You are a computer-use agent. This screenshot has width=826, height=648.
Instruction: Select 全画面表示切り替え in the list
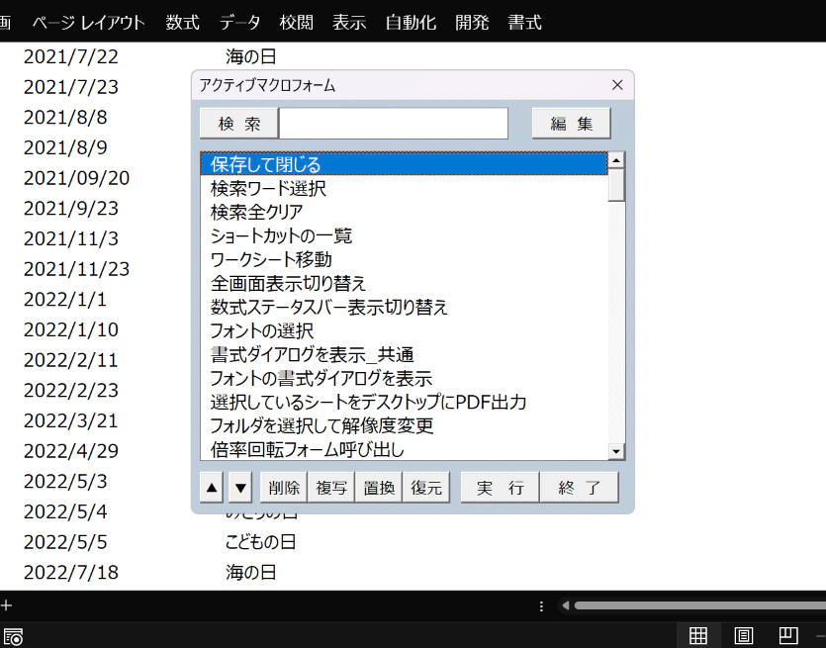404,283
